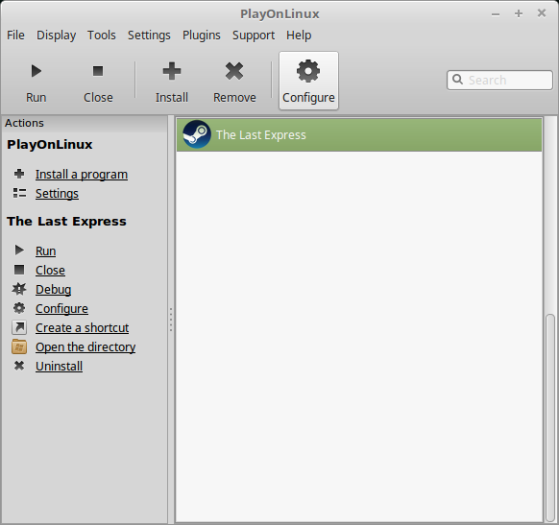
Task: Open the Display menu
Action: point(57,36)
